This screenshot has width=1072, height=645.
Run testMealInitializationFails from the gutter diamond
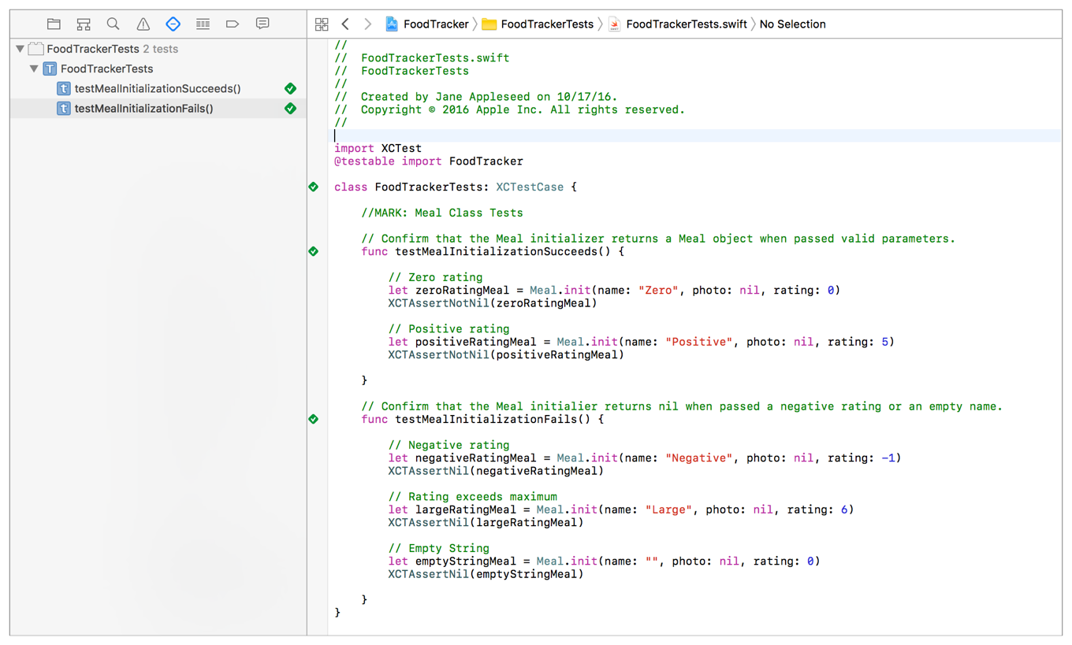[x=314, y=419]
